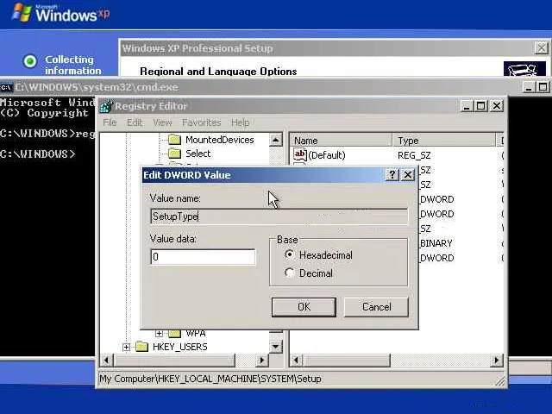Click the Type column header
This screenshot has height=414, width=552.
click(x=443, y=141)
